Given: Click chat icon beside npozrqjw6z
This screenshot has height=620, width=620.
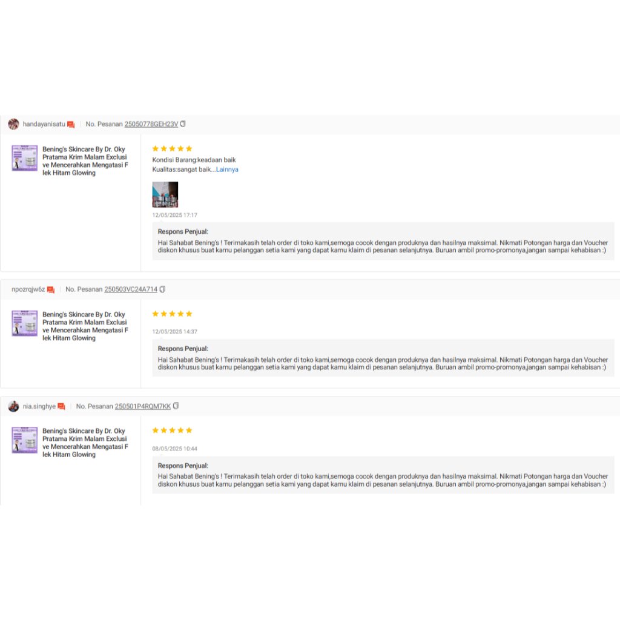Looking at the screenshot, I should pyautogui.click(x=51, y=289).
